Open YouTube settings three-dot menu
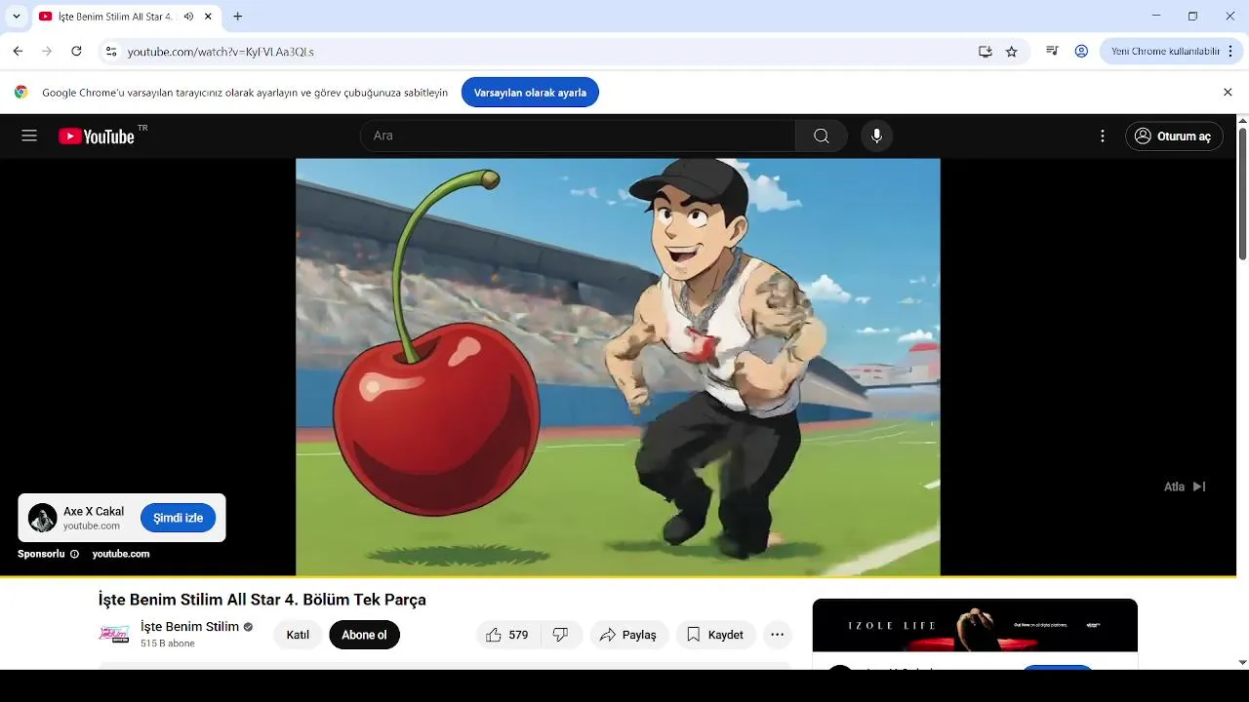Image resolution: width=1249 pixels, height=702 pixels. pos(1103,136)
